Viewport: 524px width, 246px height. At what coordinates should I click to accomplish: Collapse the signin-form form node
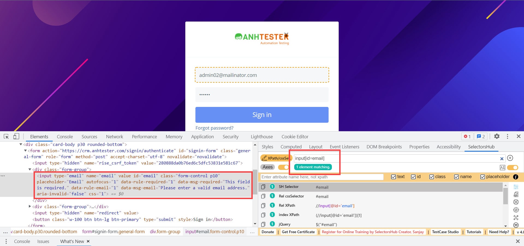click(25, 151)
